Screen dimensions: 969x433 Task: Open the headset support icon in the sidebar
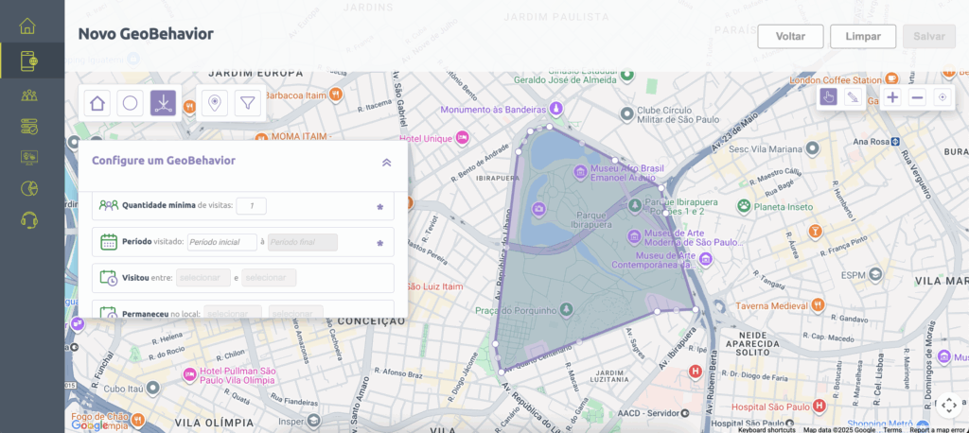[x=28, y=220]
